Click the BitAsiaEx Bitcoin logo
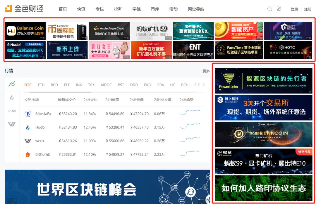This screenshot has height=204, width=316. pyautogui.click(x=28, y=114)
